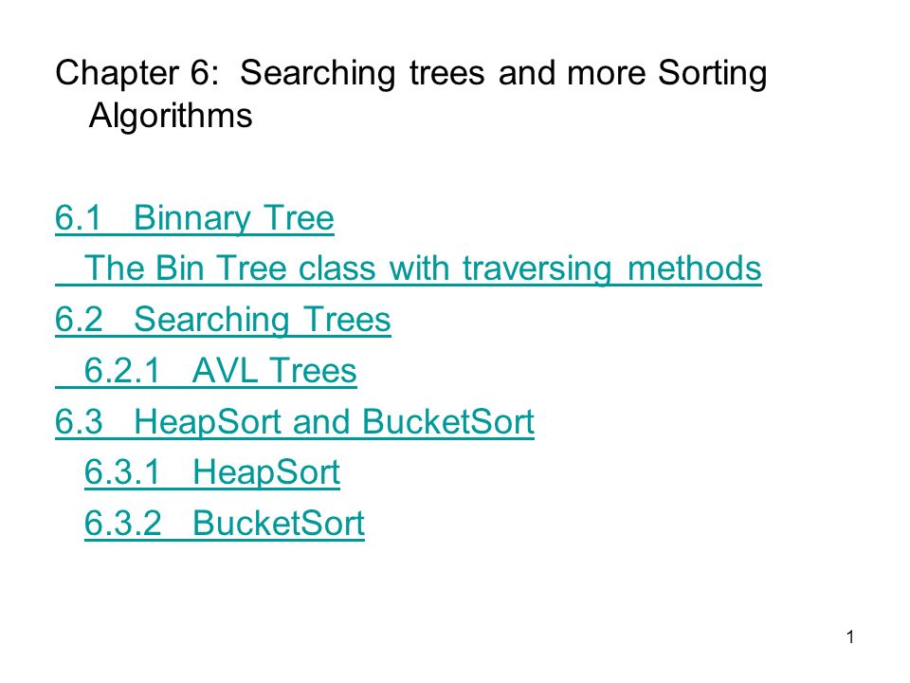Click the number 6.1 in first link
Image resolution: width=910 pixels, height=683 pixels.
79,219
